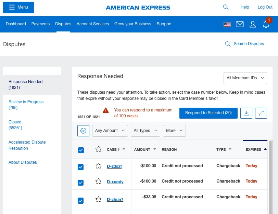Open the account profile icon

(253, 24)
